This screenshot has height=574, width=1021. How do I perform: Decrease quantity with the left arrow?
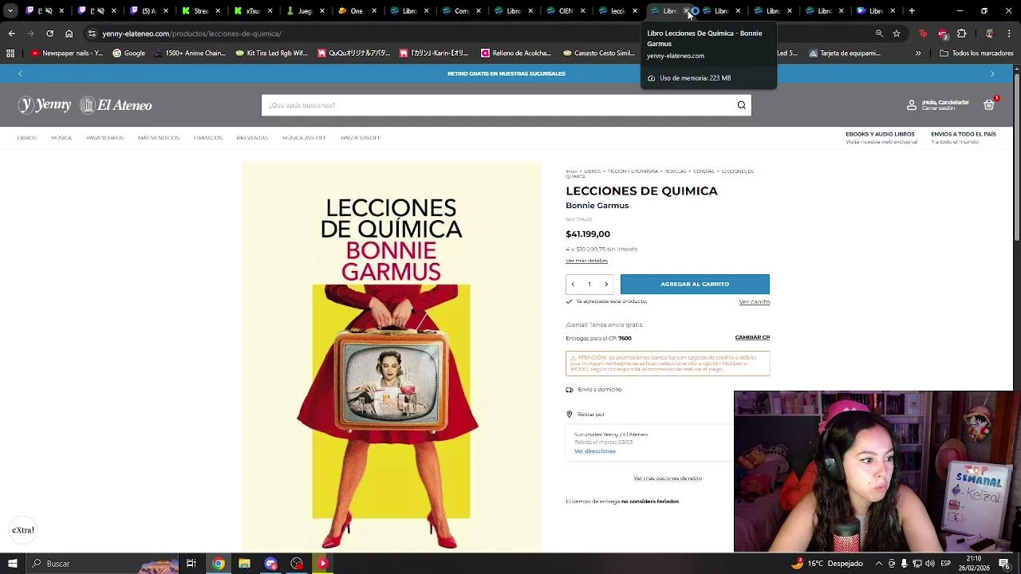coord(573,285)
